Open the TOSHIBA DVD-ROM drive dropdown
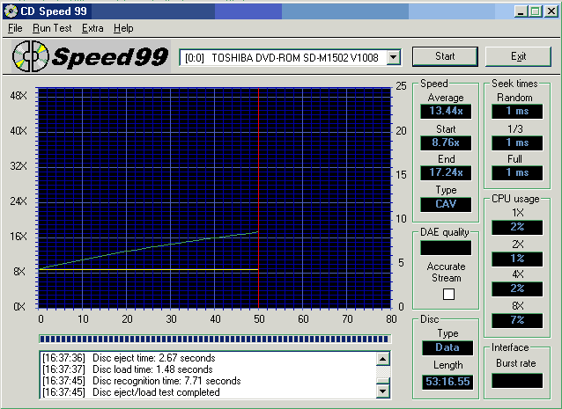562x409 pixels. point(393,57)
